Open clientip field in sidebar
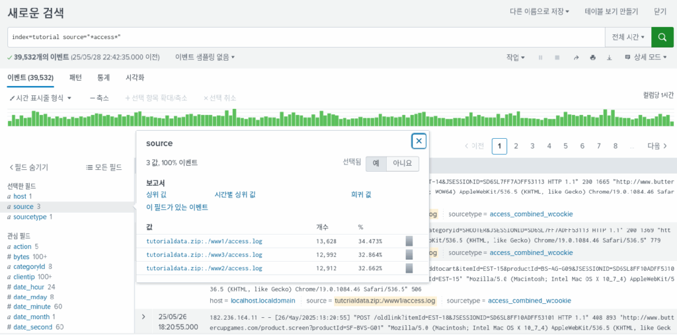 25,277
